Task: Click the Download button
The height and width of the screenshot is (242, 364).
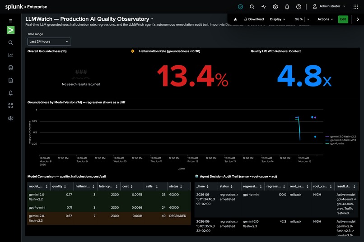Action: pos(254,19)
